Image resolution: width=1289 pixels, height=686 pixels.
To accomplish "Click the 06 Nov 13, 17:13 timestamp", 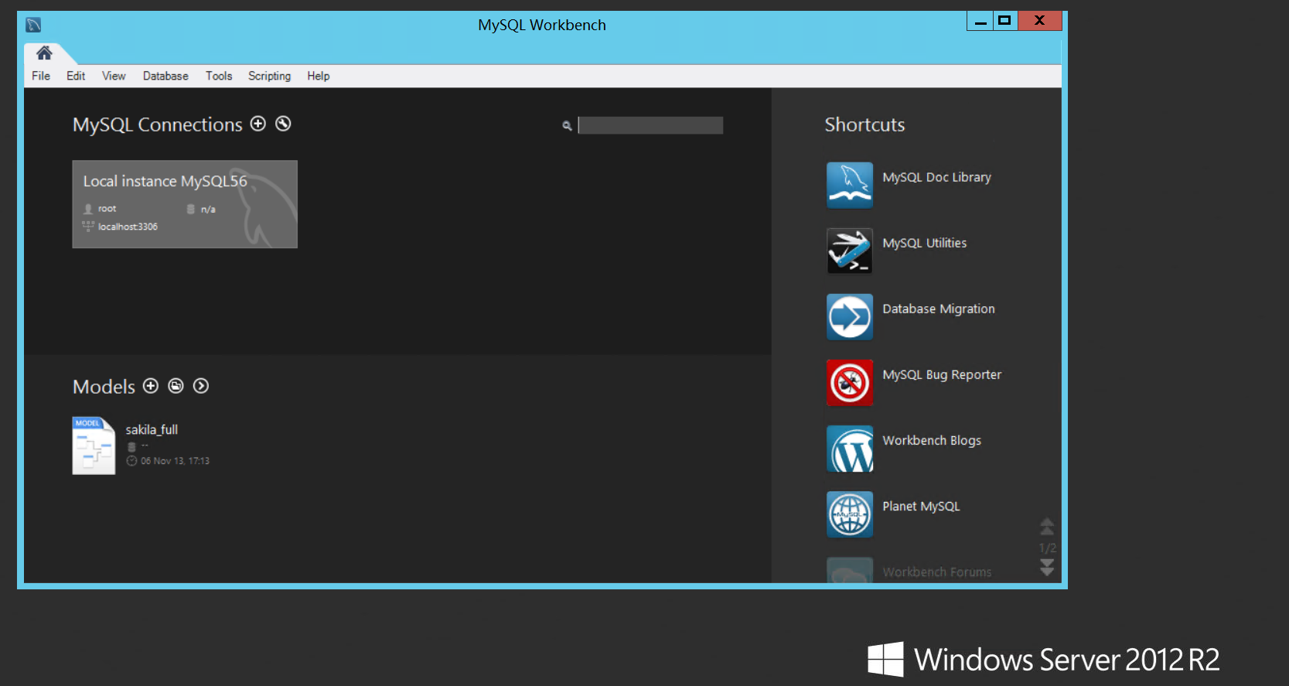I will [x=175, y=461].
